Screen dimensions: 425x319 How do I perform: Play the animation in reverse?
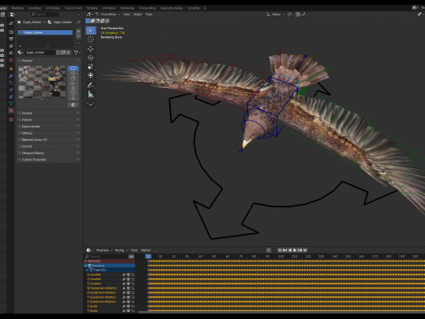point(290,250)
